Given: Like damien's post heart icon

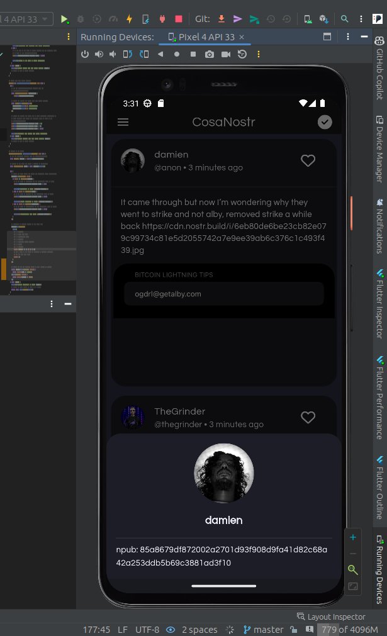Looking at the screenshot, I should 308,160.
